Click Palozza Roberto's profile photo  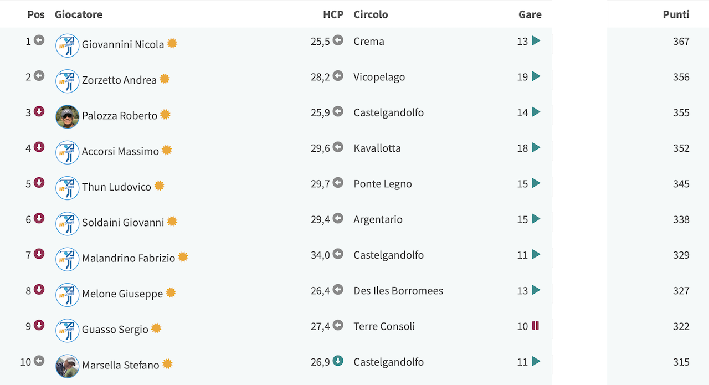tap(68, 117)
